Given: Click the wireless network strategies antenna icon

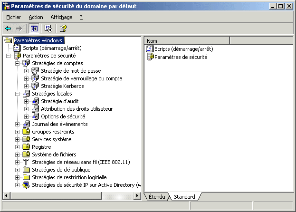Looking at the screenshot, I should pyautogui.click(x=26, y=162).
